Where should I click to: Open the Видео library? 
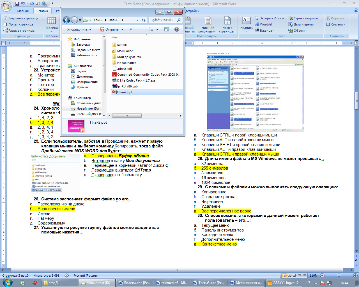click(x=81, y=71)
